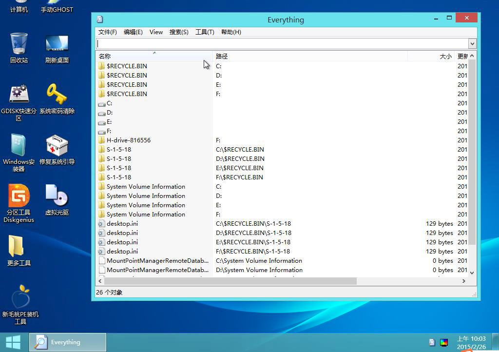Viewport: 499px width, 352px height.
Task: Click the taskbar clock showing 上午 10:03
Action: click(471, 342)
